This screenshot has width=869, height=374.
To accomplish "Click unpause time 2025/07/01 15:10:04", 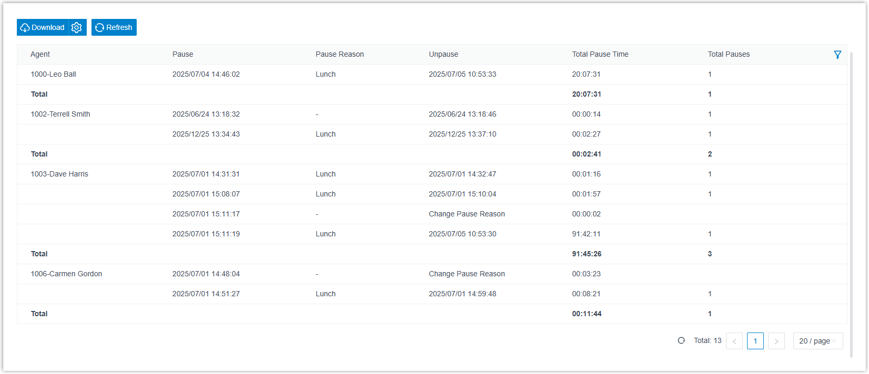I will click(x=463, y=194).
